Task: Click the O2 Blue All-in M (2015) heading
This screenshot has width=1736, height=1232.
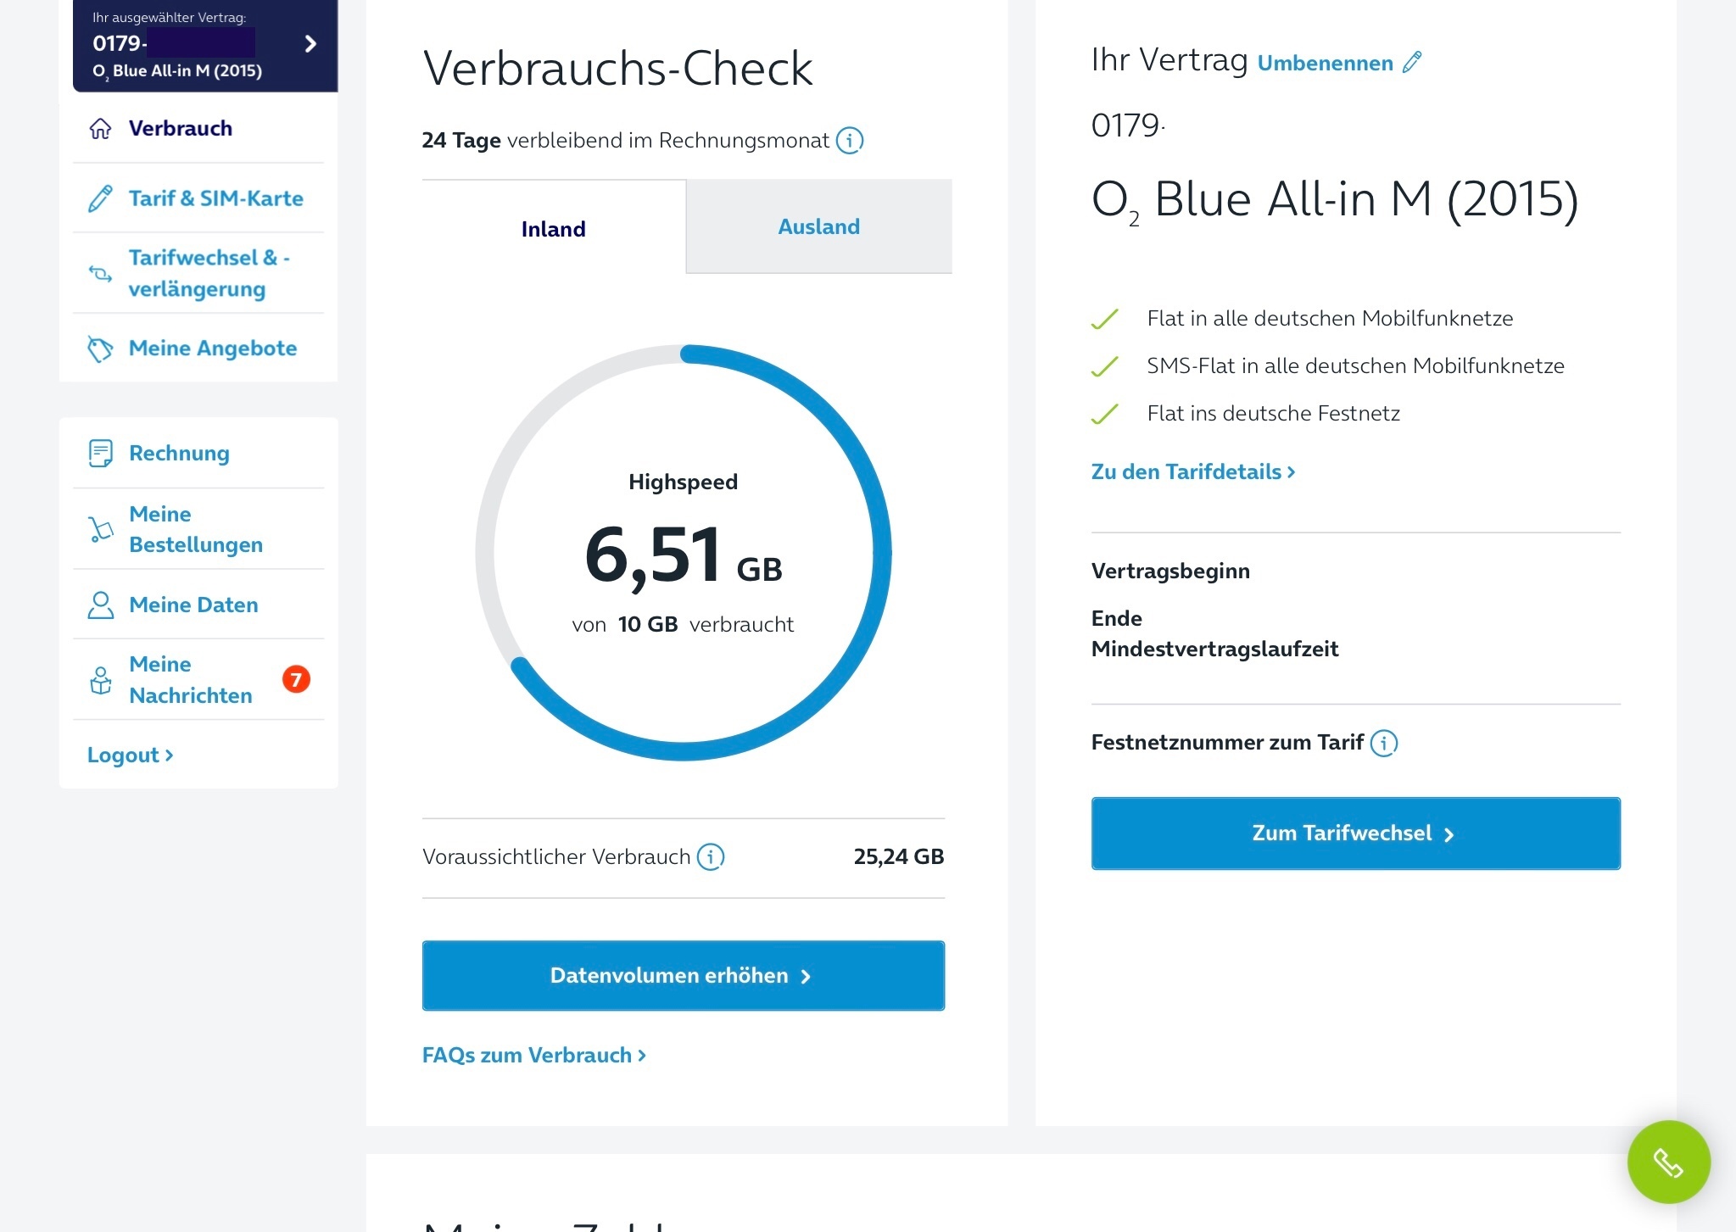Action: point(1335,200)
